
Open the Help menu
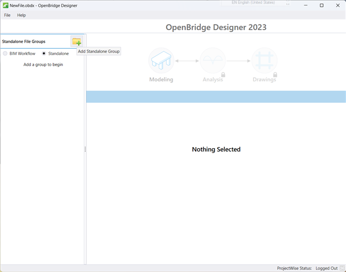(x=22, y=15)
